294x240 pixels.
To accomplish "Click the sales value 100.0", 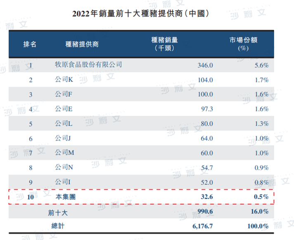I will click(205, 94).
